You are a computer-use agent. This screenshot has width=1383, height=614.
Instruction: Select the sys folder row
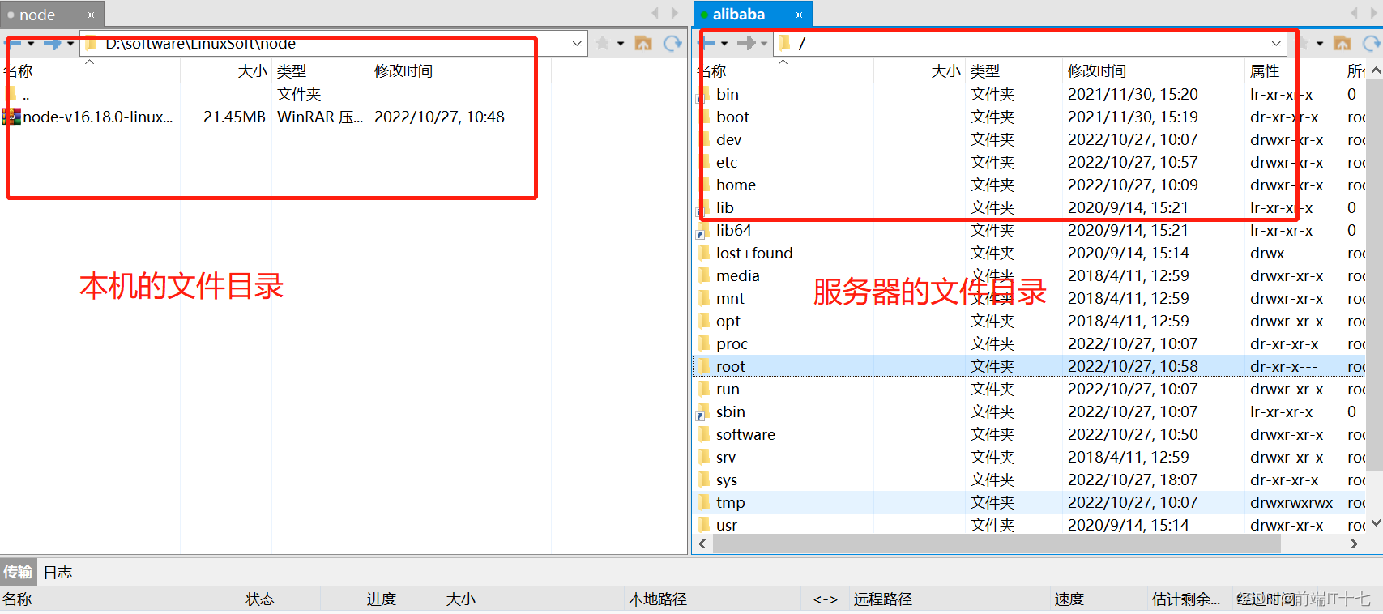[1029, 480]
